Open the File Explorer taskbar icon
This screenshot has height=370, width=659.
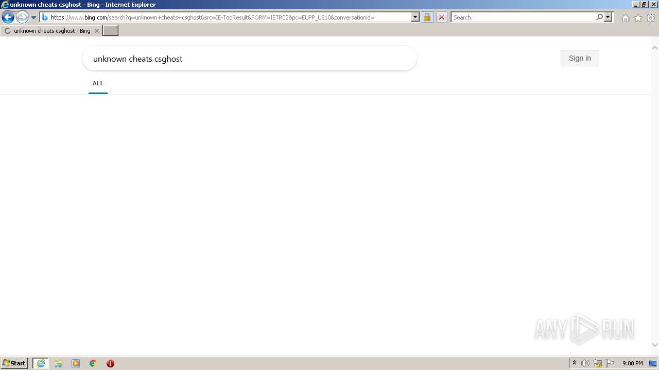[x=58, y=363]
